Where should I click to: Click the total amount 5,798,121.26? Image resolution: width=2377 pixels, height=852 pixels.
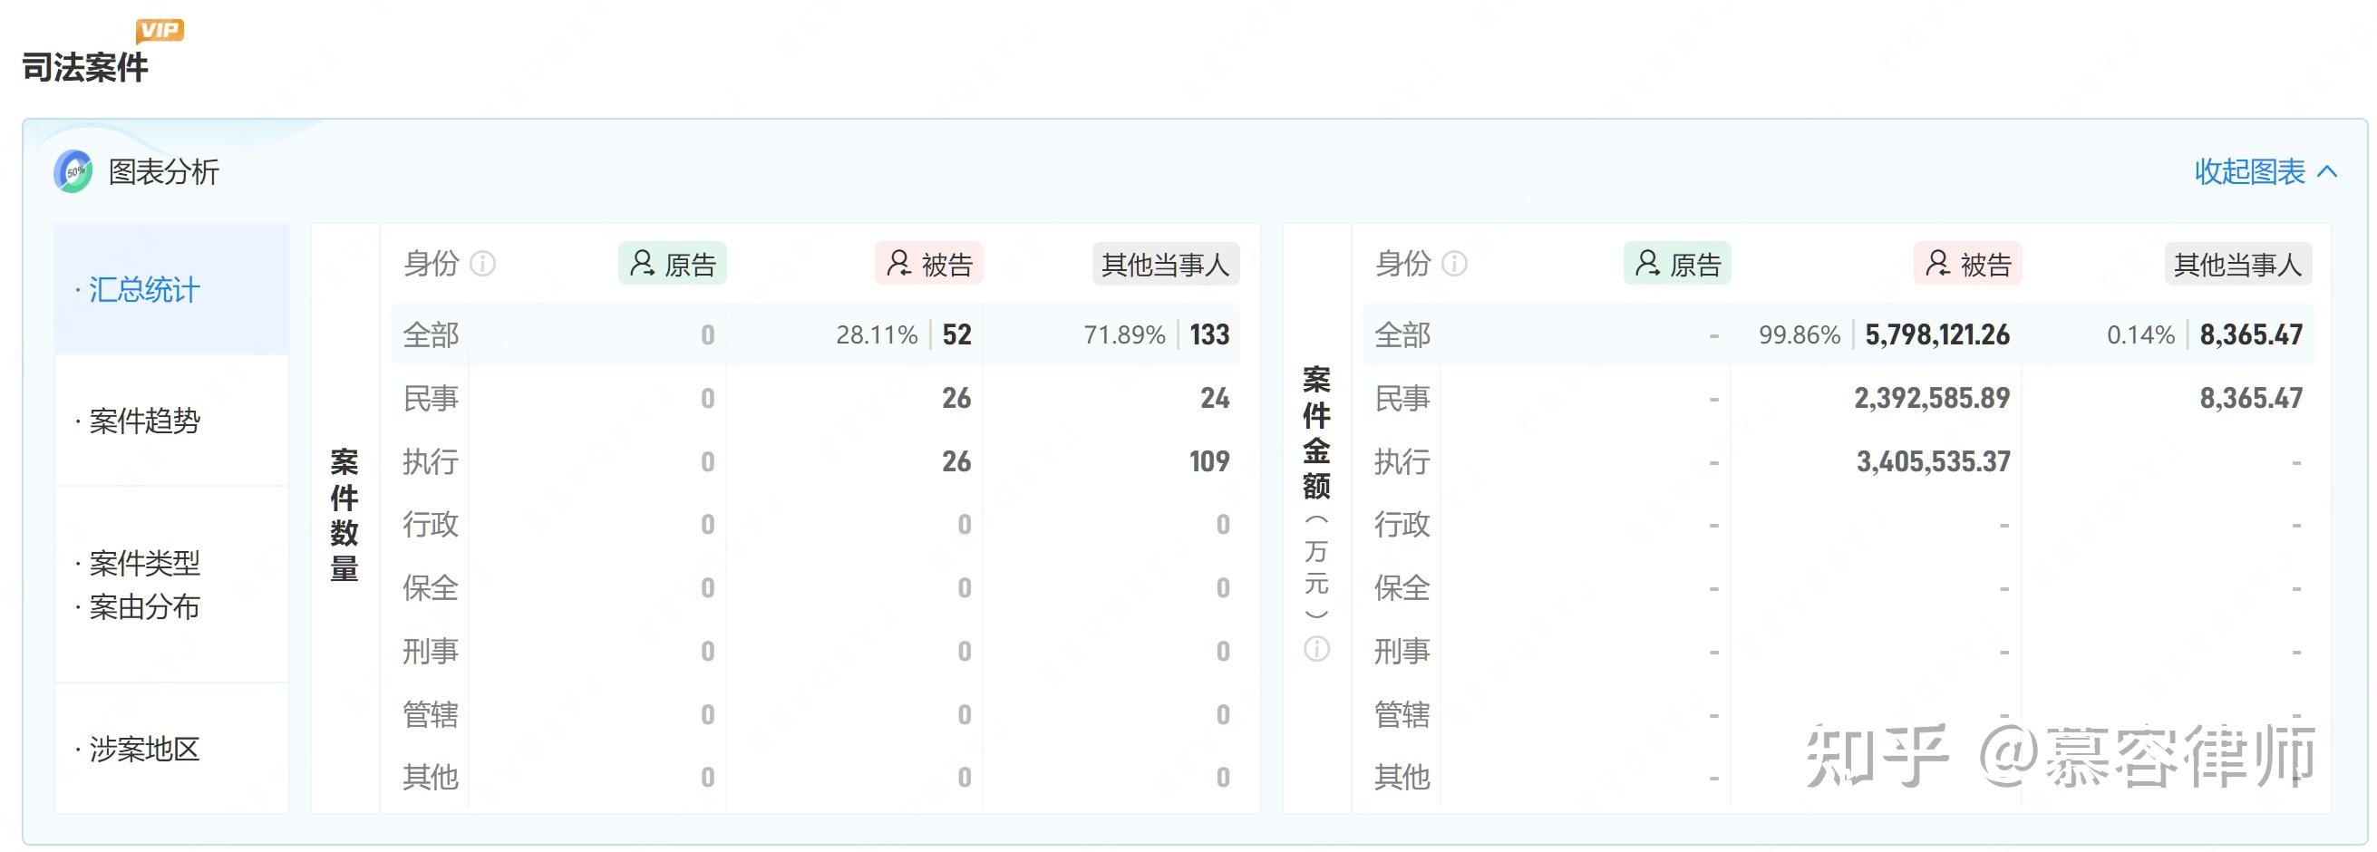pos(1938,334)
